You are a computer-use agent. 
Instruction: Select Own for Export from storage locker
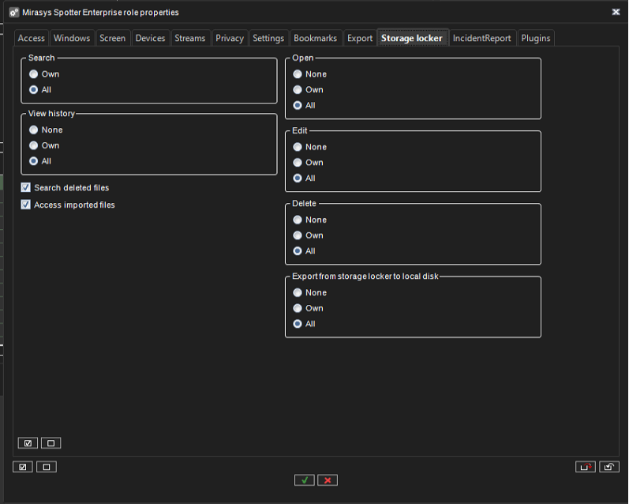tap(298, 309)
